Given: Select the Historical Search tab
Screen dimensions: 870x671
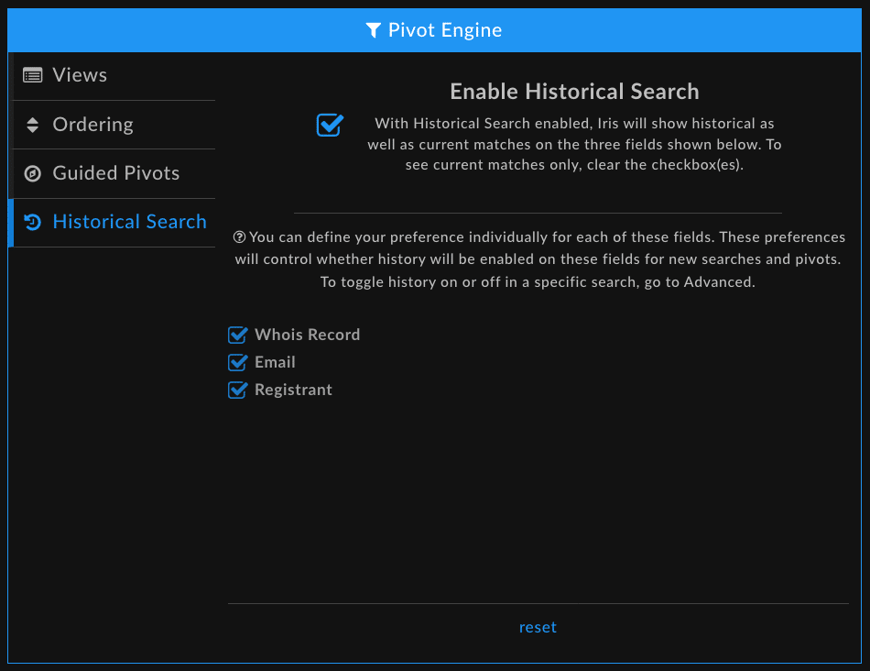Looking at the screenshot, I should tap(114, 222).
